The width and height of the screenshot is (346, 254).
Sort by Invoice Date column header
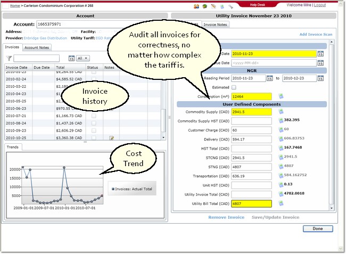(19, 67)
